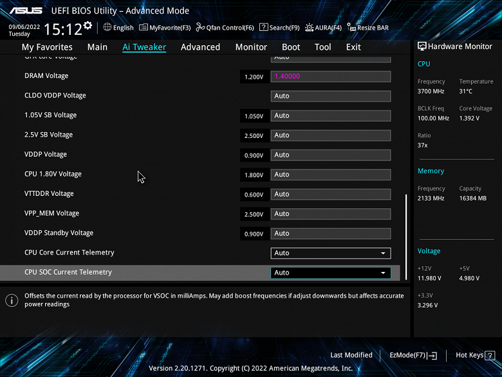Click the 31°C CPU temperature reading
The width and height of the screenshot is (502, 377).
(x=466, y=92)
